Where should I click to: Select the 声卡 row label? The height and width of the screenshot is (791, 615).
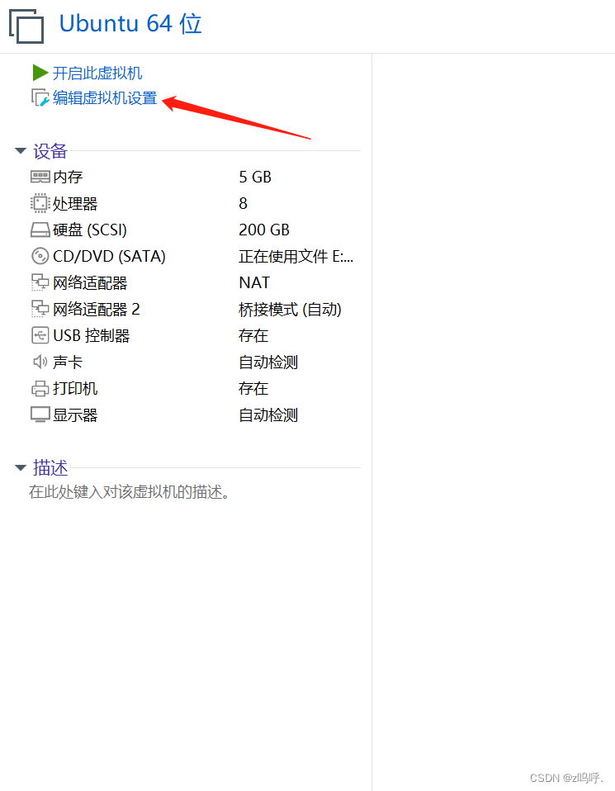tap(68, 362)
